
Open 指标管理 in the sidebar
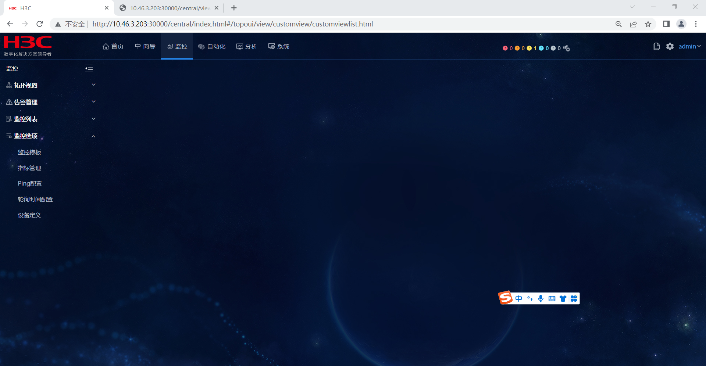(30, 168)
